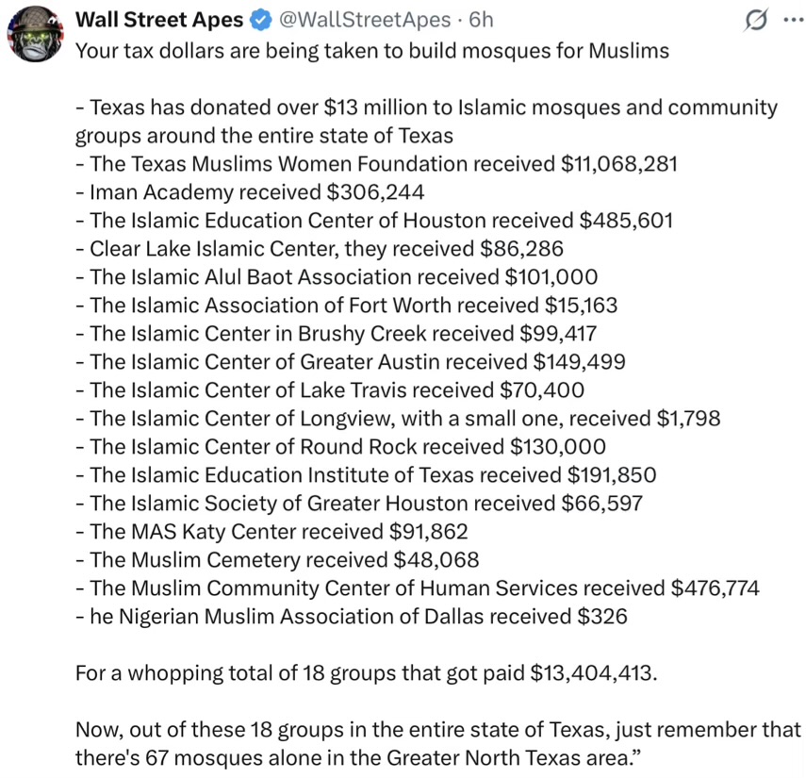The image size is (806, 778).
Task: Click the Texas Muslims Women Foundation line
Action: click(376, 164)
